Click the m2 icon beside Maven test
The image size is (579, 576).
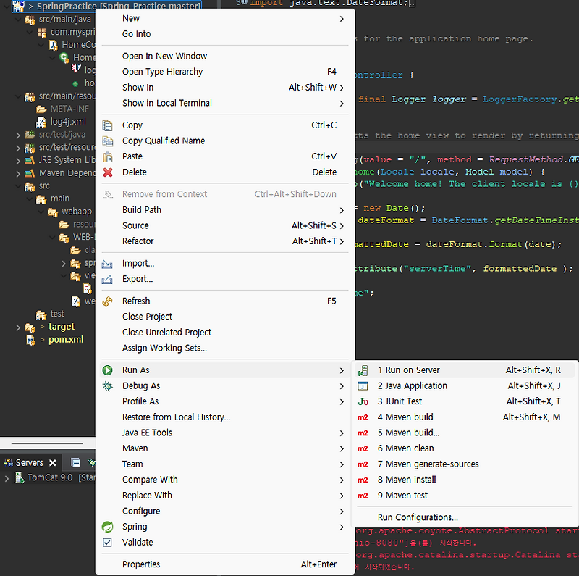[363, 496]
